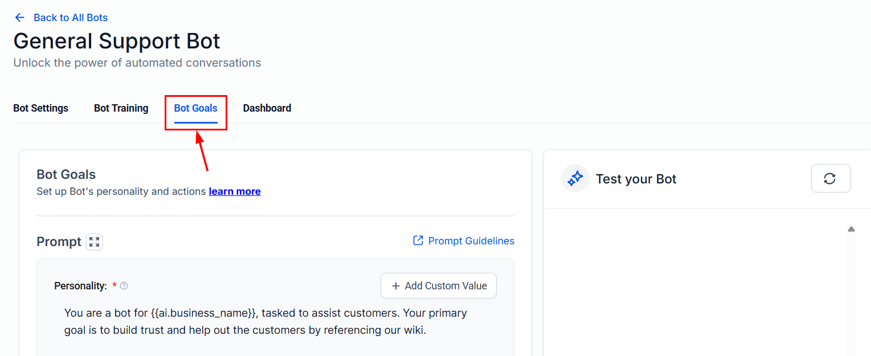Click the sparkle icon beside Test your Bot
Image resolution: width=871 pixels, height=356 pixels.
[575, 179]
